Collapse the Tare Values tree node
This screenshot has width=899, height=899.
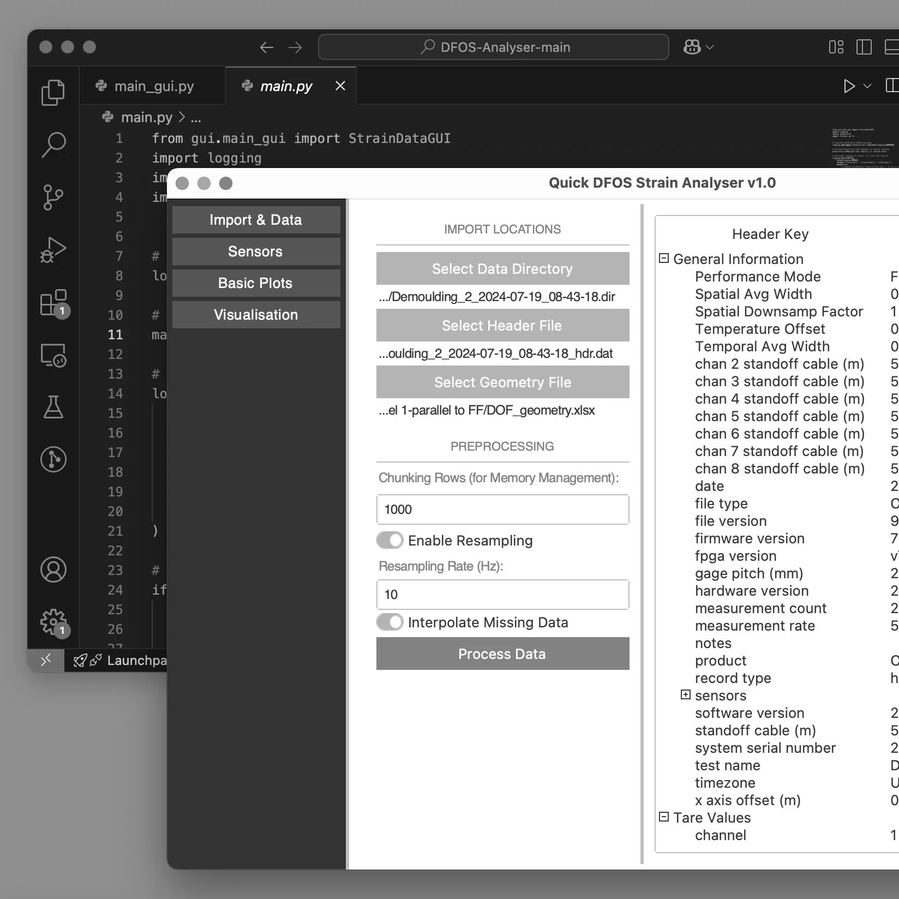point(664,817)
